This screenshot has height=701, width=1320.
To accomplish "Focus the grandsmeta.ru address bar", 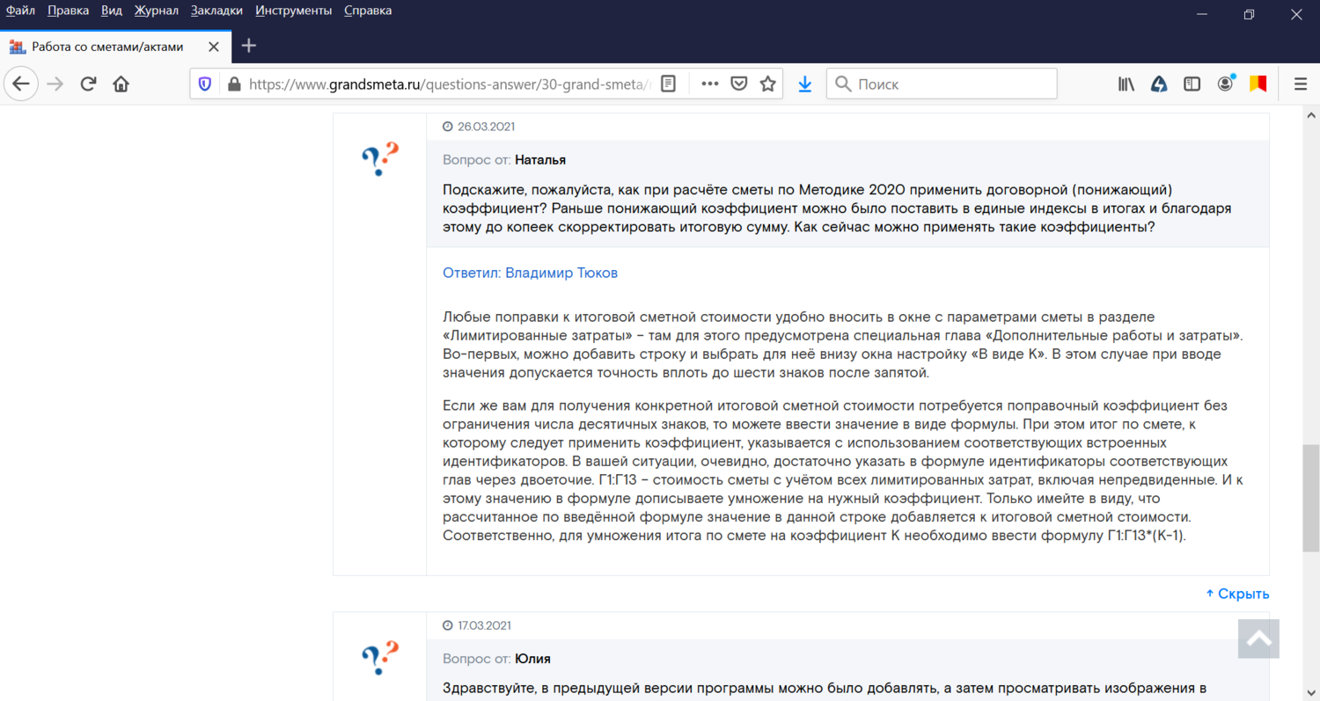I will tap(449, 84).
